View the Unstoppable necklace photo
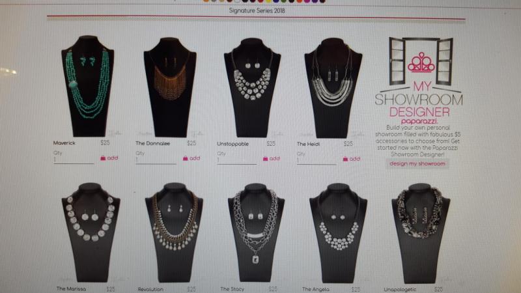Viewport: 521px width, 293px height. tap(252, 87)
